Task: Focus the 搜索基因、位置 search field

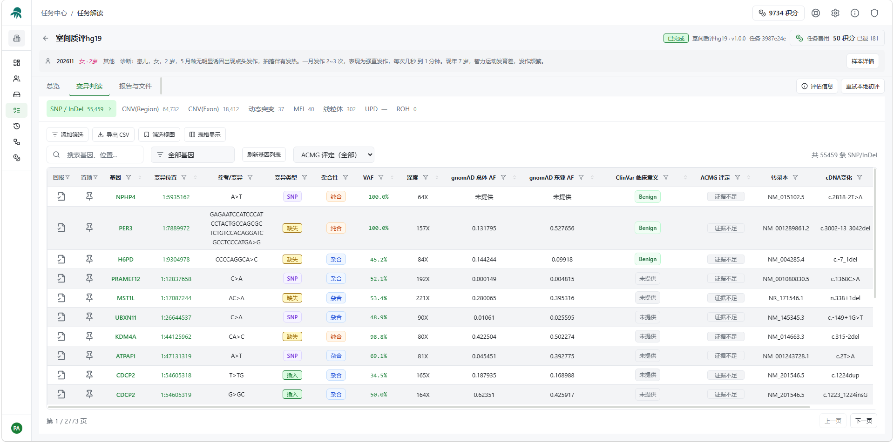Action: coord(95,155)
